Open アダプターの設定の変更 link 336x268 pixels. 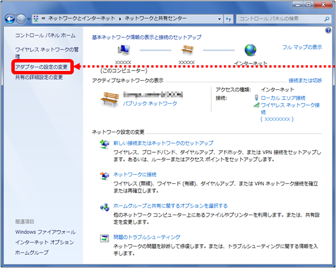point(41,67)
